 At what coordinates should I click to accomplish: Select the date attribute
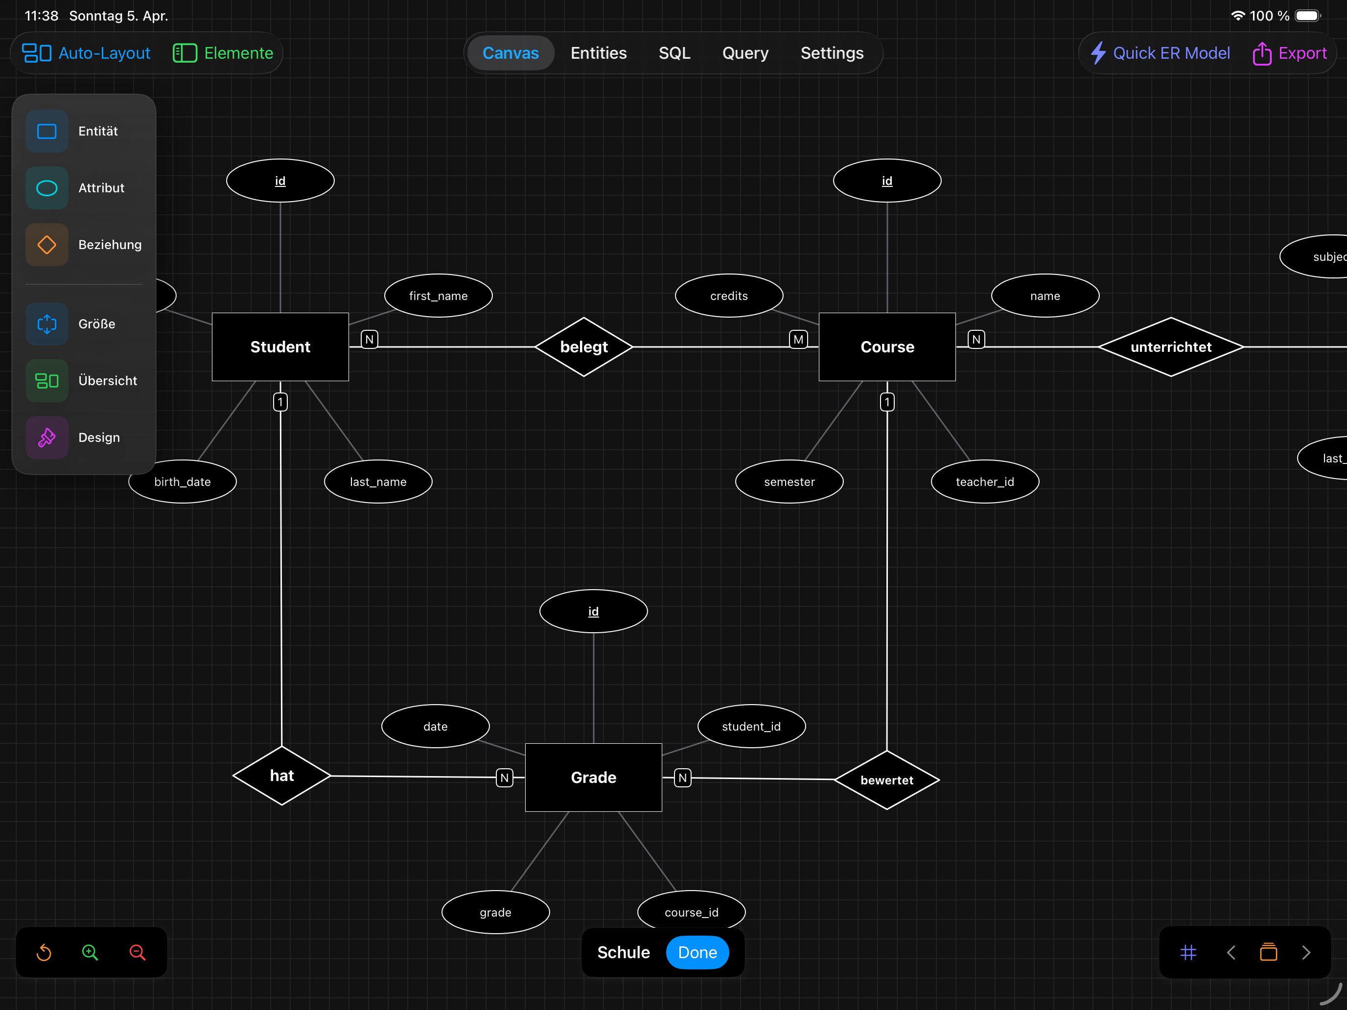click(x=436, y=726)
